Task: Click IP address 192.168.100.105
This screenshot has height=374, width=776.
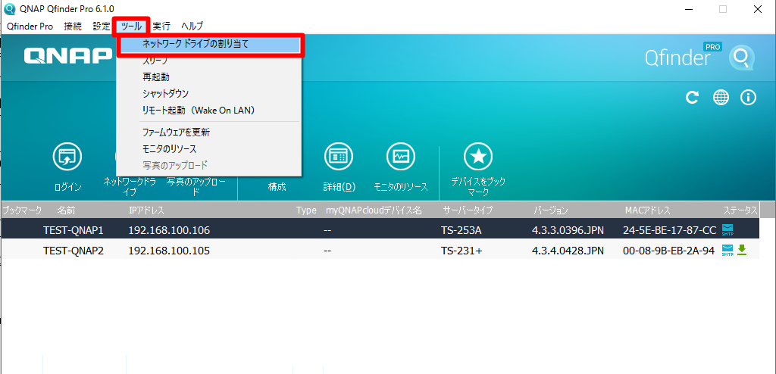Action: point(169,251)
